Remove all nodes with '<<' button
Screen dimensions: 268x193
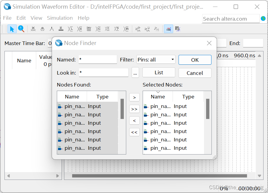click(x=134, y=132)
